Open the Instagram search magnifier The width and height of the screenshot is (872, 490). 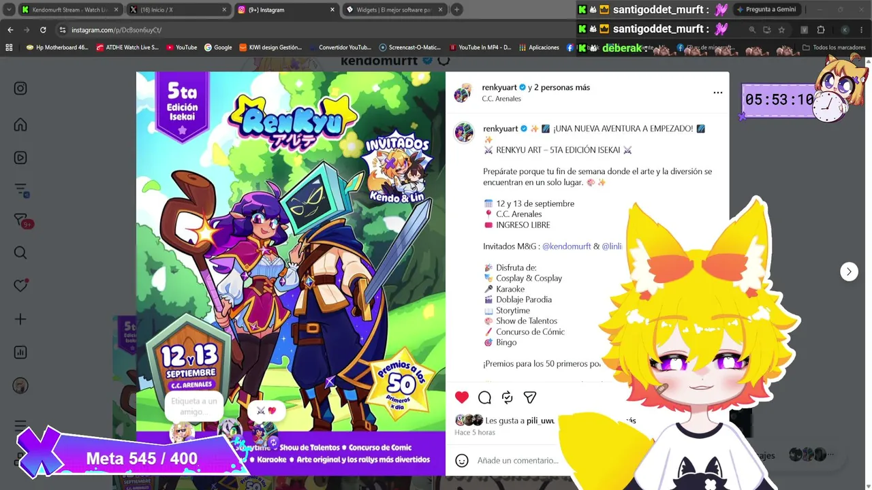coord(20,253)
